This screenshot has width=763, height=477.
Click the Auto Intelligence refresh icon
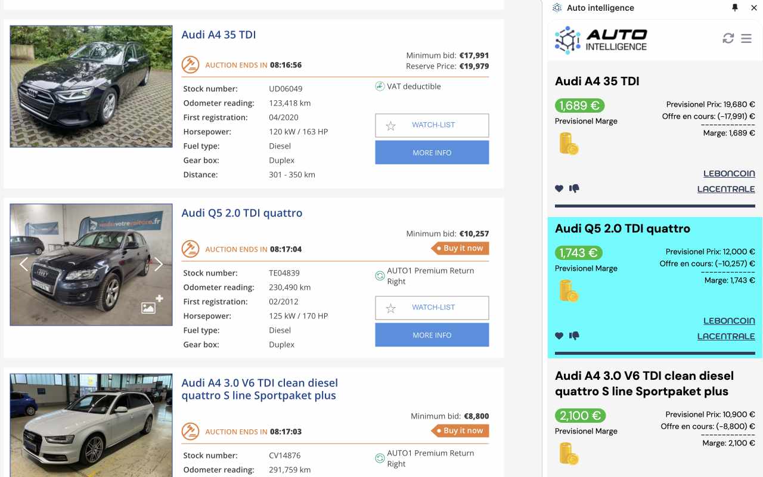point(728,38)
